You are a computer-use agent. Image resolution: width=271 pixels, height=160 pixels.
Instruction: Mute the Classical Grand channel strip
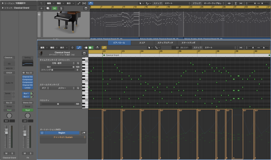point(6,154)
